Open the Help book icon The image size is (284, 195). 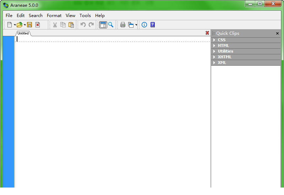(153, 25)
